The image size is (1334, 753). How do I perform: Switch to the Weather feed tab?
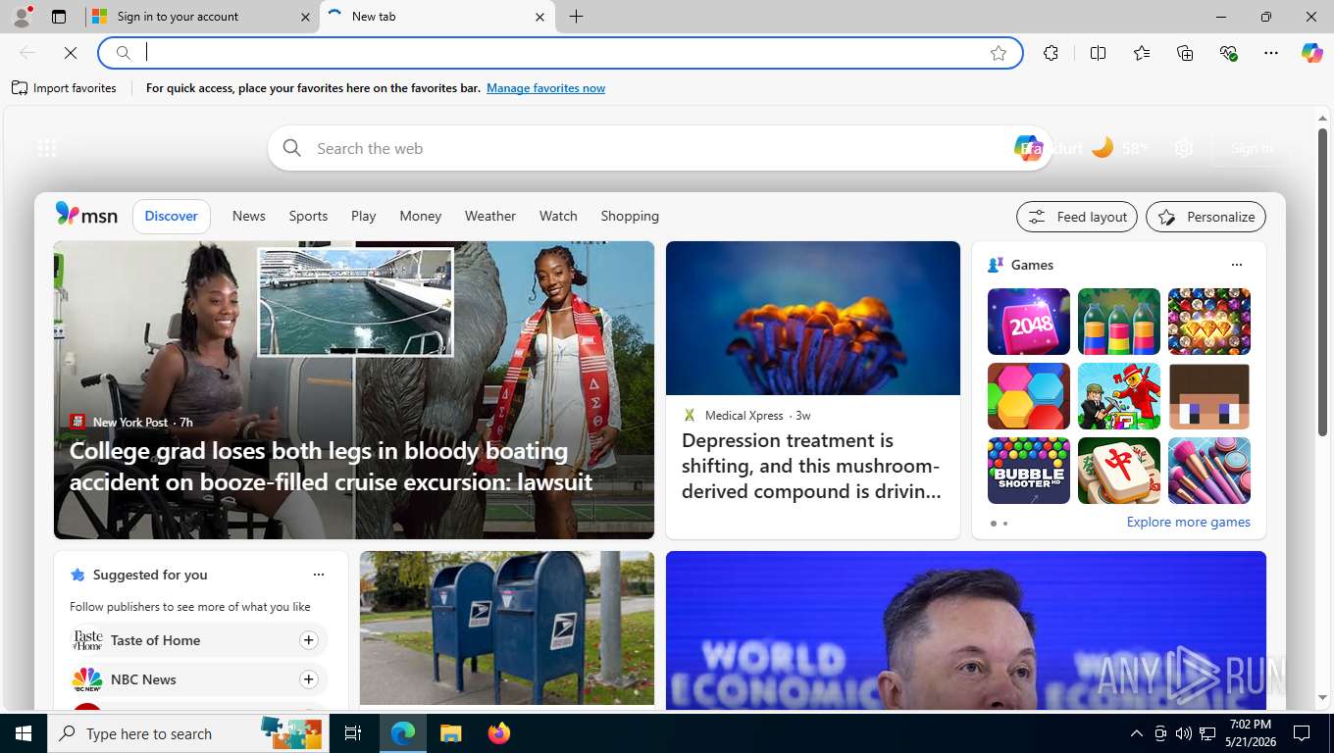tap(490, 216)
